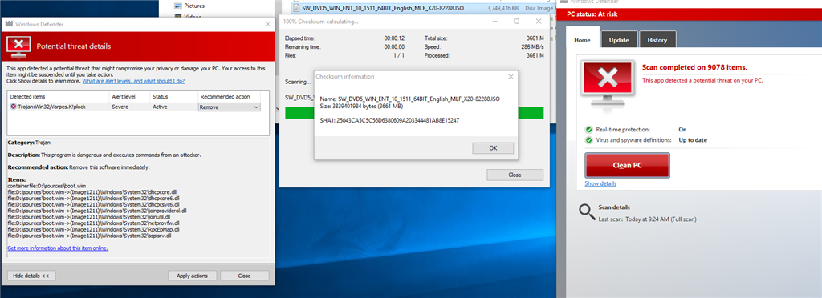The image size is (822, 298).
Task: Click the Clean PC button
Action: point(627,165)
